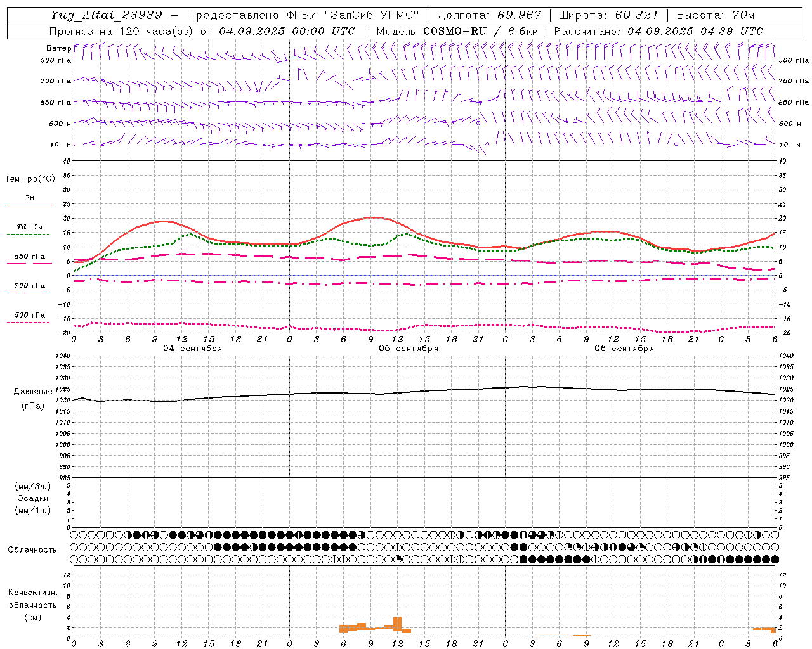Click the "Широта: 60.321" header field
The width and height of the screenshot is (812, 649).
pos(608,15)
